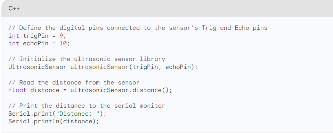Click the UltrasonicSensor class type name
This screenshot has height=133, width=333.
pyautogui.click(x=38, y=67)
